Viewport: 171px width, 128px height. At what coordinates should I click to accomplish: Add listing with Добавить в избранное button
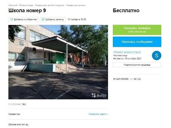pyautogui.click(x=23, y=19)
